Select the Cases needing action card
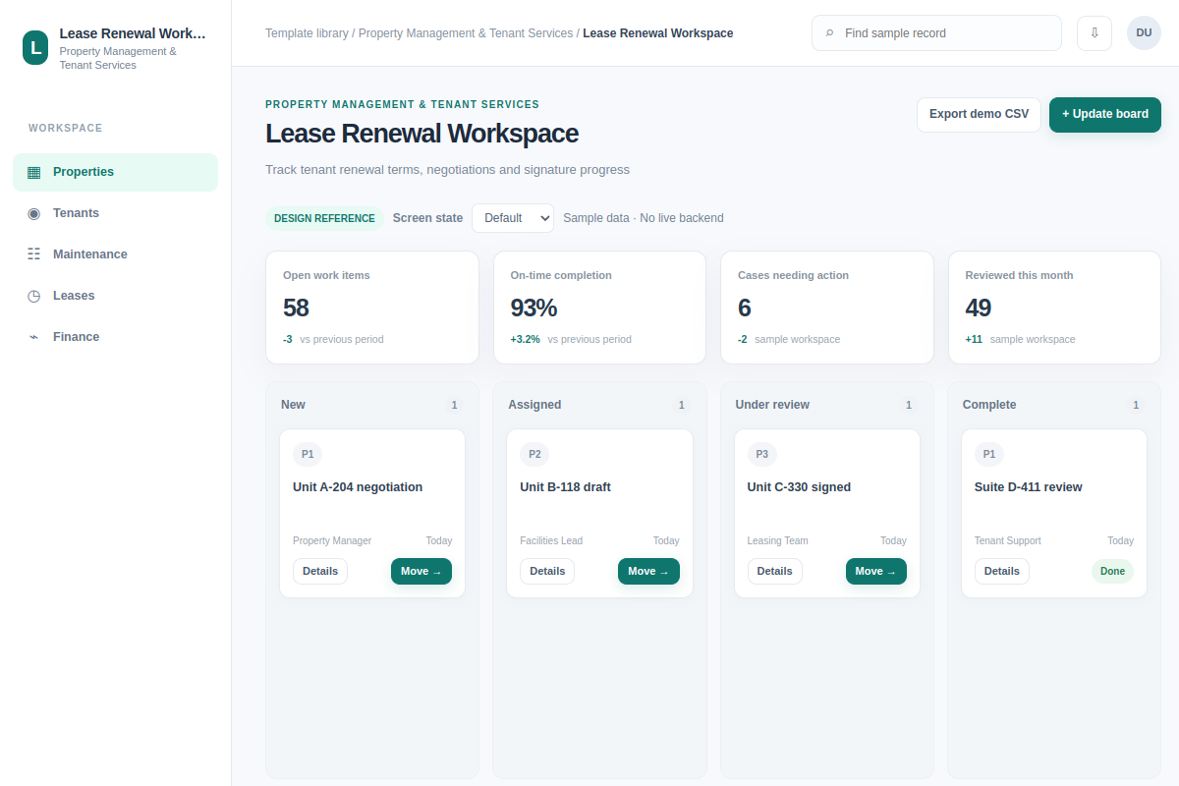 (x=827, y=308)
